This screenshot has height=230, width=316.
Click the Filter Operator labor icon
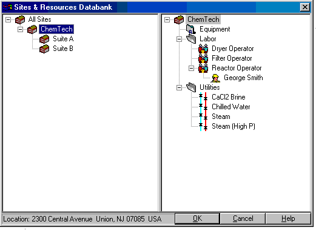click(x=203, y=58)
